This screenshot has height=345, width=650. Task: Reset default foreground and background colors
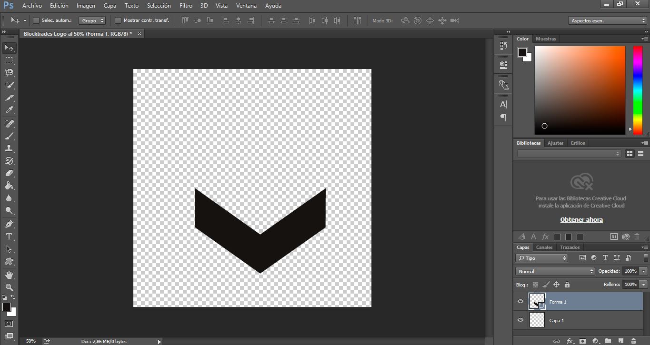point(4,297)
